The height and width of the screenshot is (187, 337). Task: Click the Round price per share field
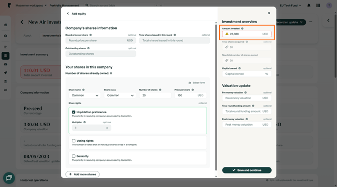(x=101, y=41)
